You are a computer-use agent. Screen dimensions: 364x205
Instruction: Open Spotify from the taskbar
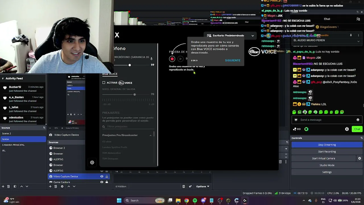click(195, 200)
